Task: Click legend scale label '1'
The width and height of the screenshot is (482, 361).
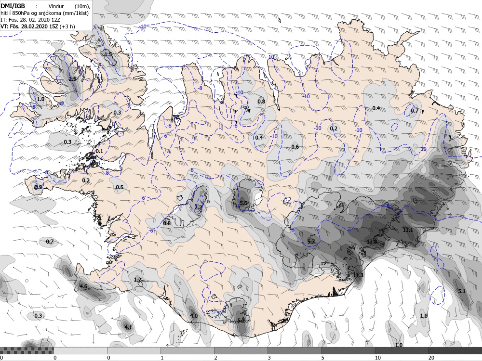Action: pos(162,358)
